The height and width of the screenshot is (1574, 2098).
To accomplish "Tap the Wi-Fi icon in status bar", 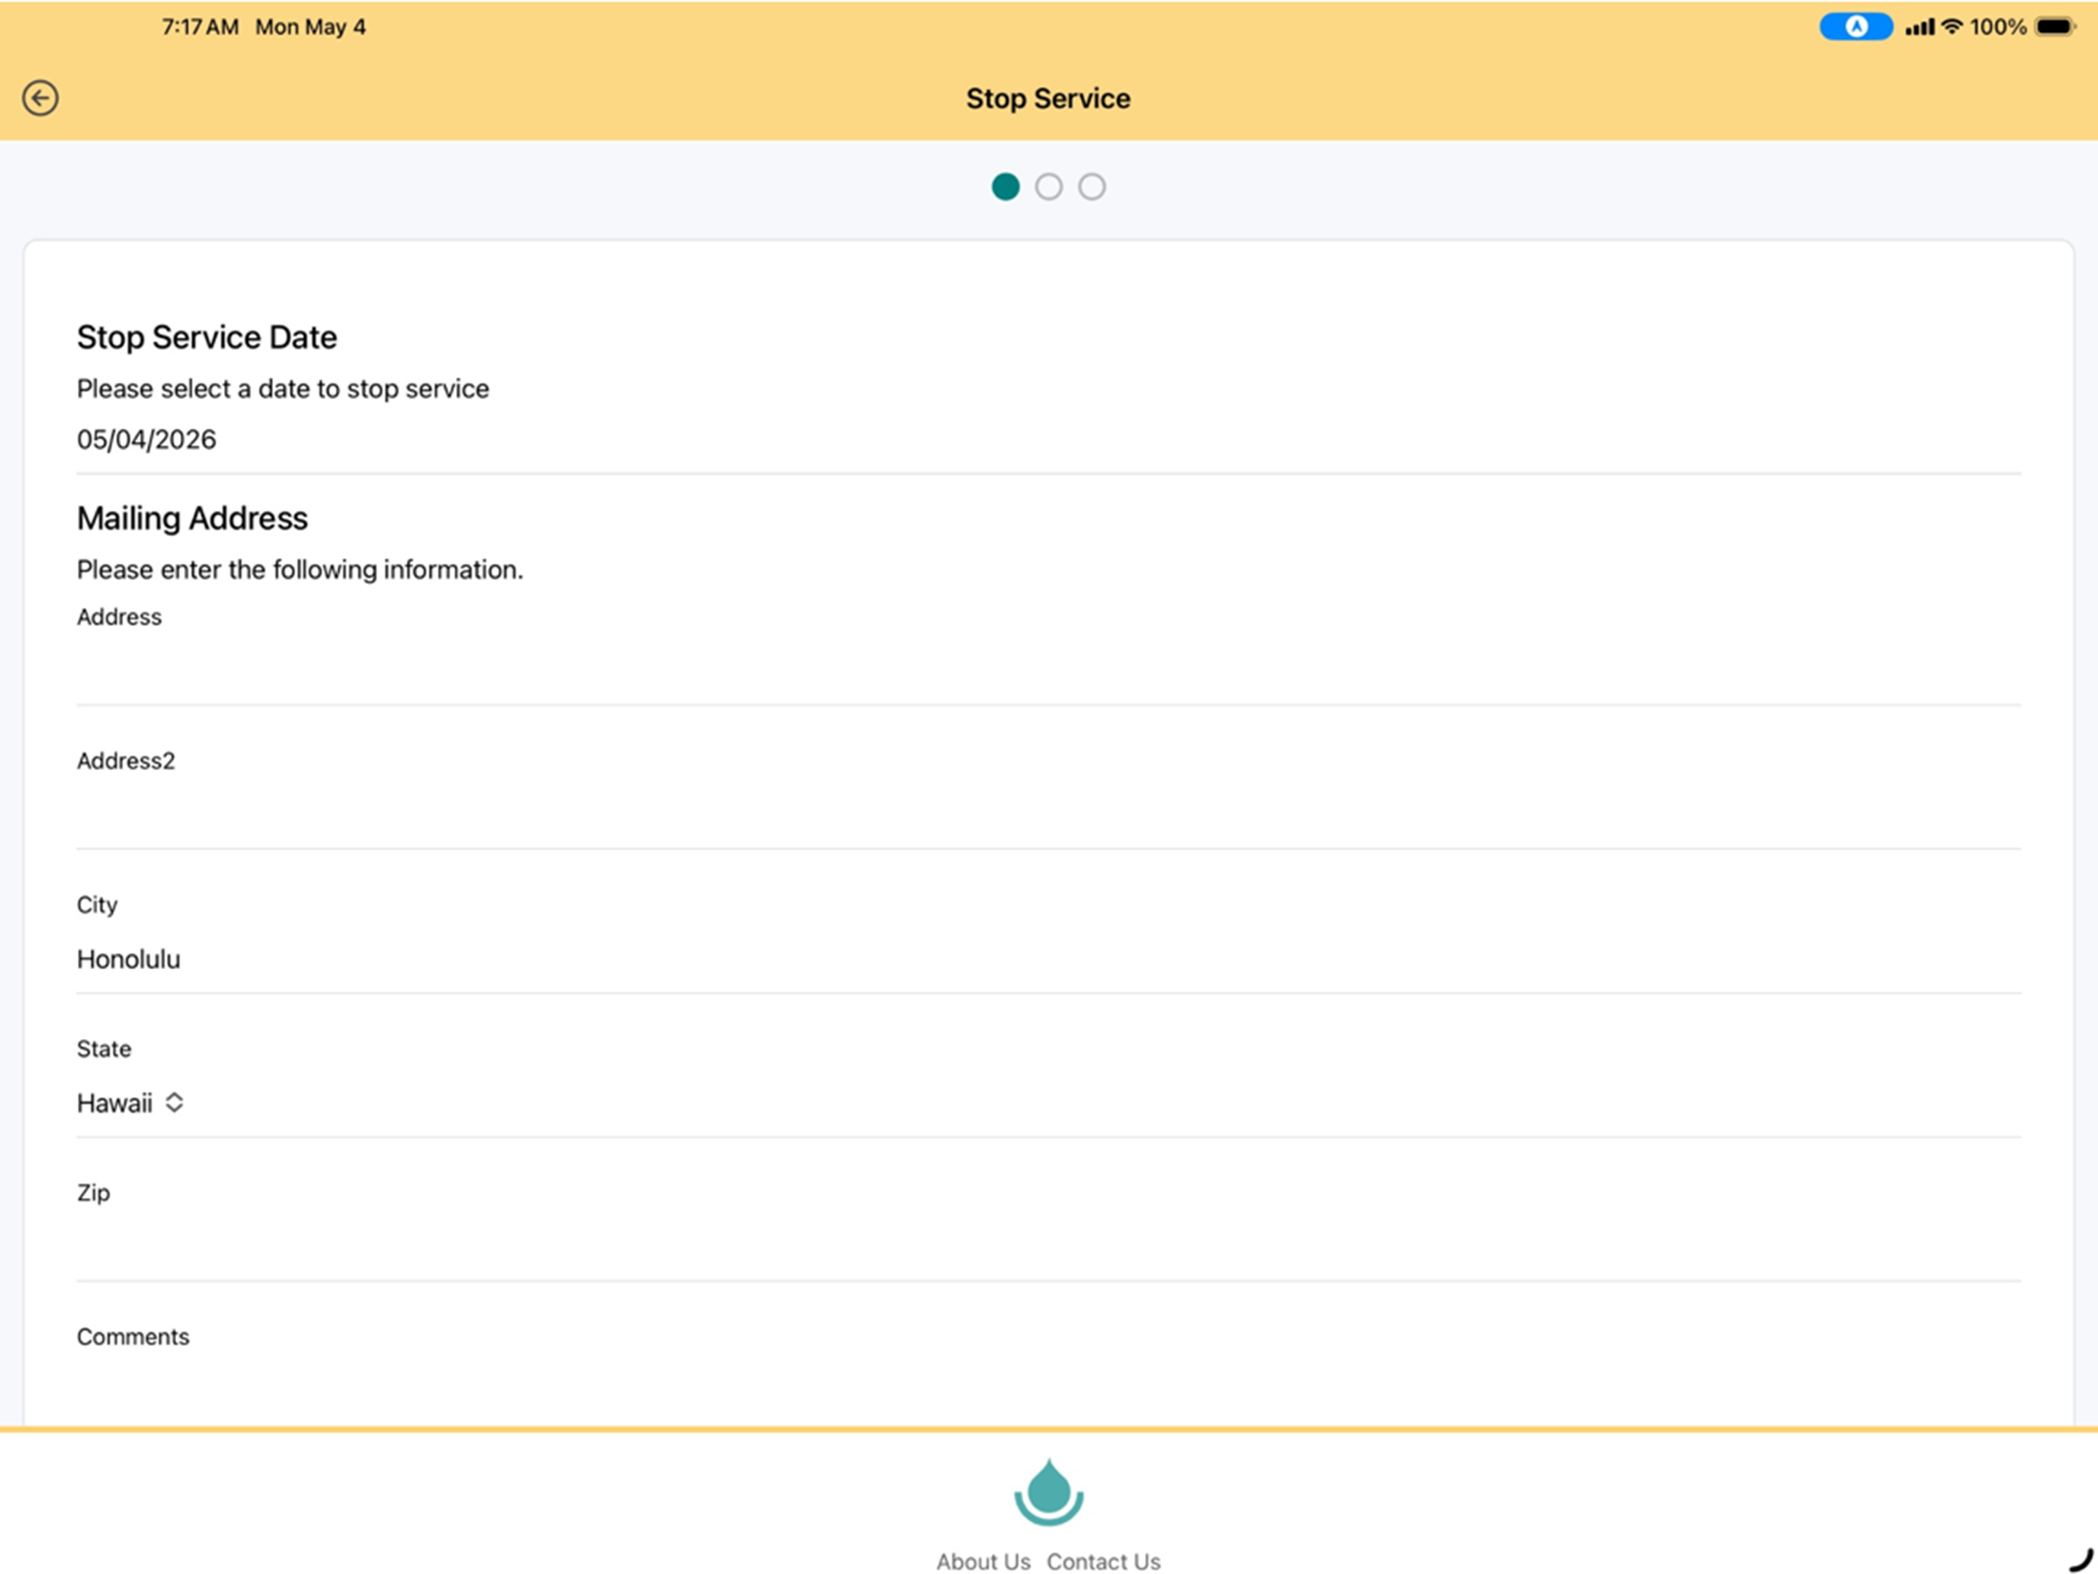I will tap(1952, 27).
